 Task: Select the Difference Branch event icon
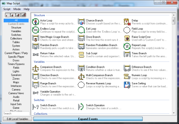(127, 68)
